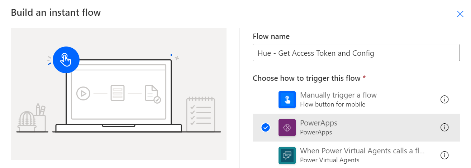Click the document icon in laptop illustration
471x168 pixels.
118,93
